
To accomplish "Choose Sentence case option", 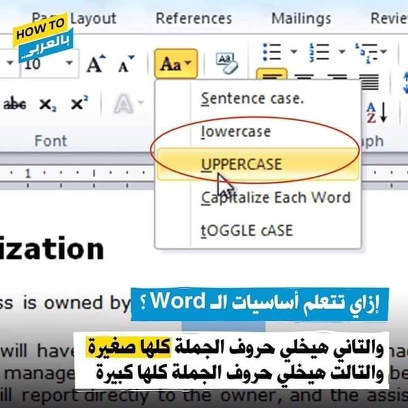I will pyautogui.click(x=252, y=98).
